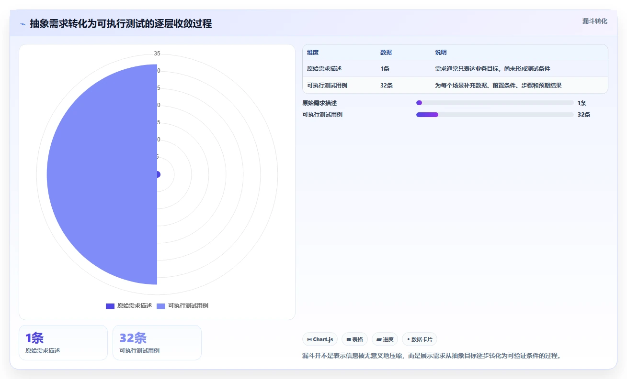Open the 32条 可执行测试用例 data card

click(x=157, y=343)
